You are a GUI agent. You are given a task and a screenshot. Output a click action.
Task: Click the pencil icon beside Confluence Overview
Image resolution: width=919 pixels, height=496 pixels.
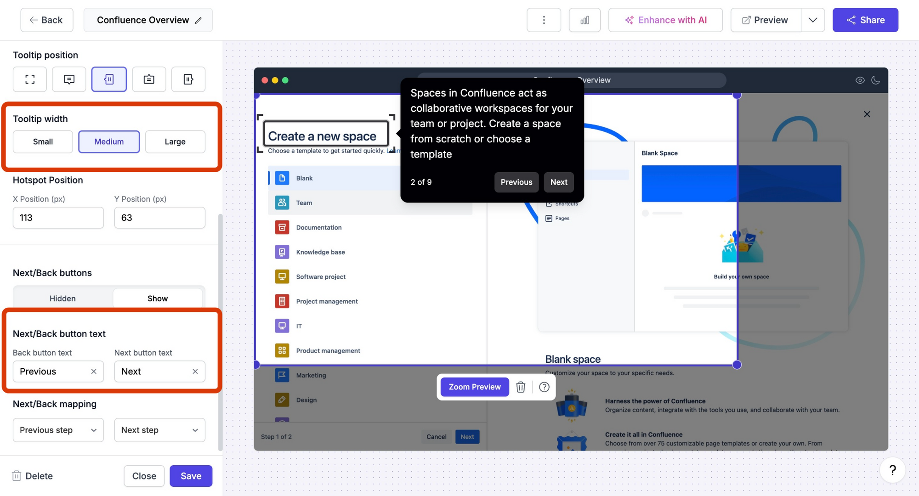coord(198,20)
